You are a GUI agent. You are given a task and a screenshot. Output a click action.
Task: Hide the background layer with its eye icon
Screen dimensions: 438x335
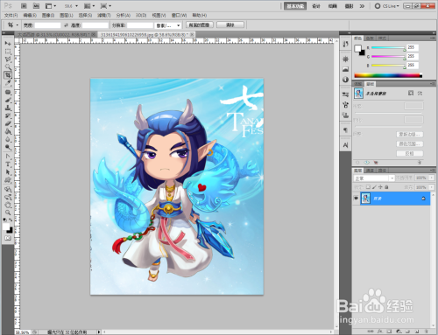coord(356,199)
